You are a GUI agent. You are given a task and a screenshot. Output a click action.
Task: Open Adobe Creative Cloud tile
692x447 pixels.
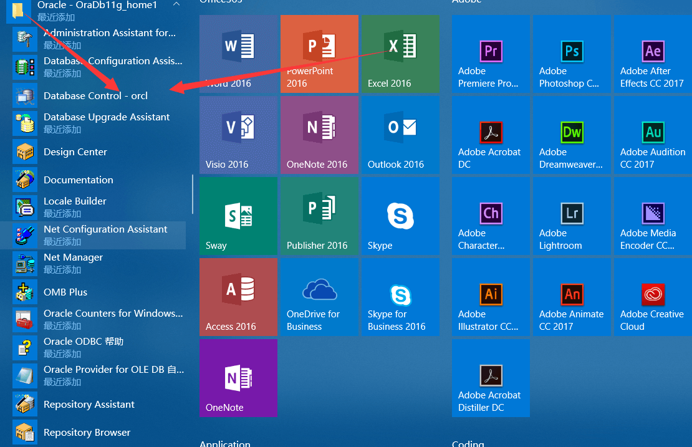(x=653, y=297)
